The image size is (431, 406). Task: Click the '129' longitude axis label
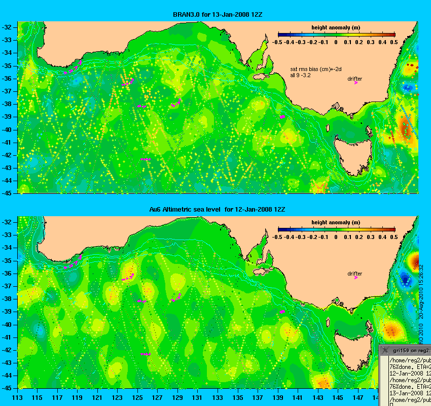(177, 398)
